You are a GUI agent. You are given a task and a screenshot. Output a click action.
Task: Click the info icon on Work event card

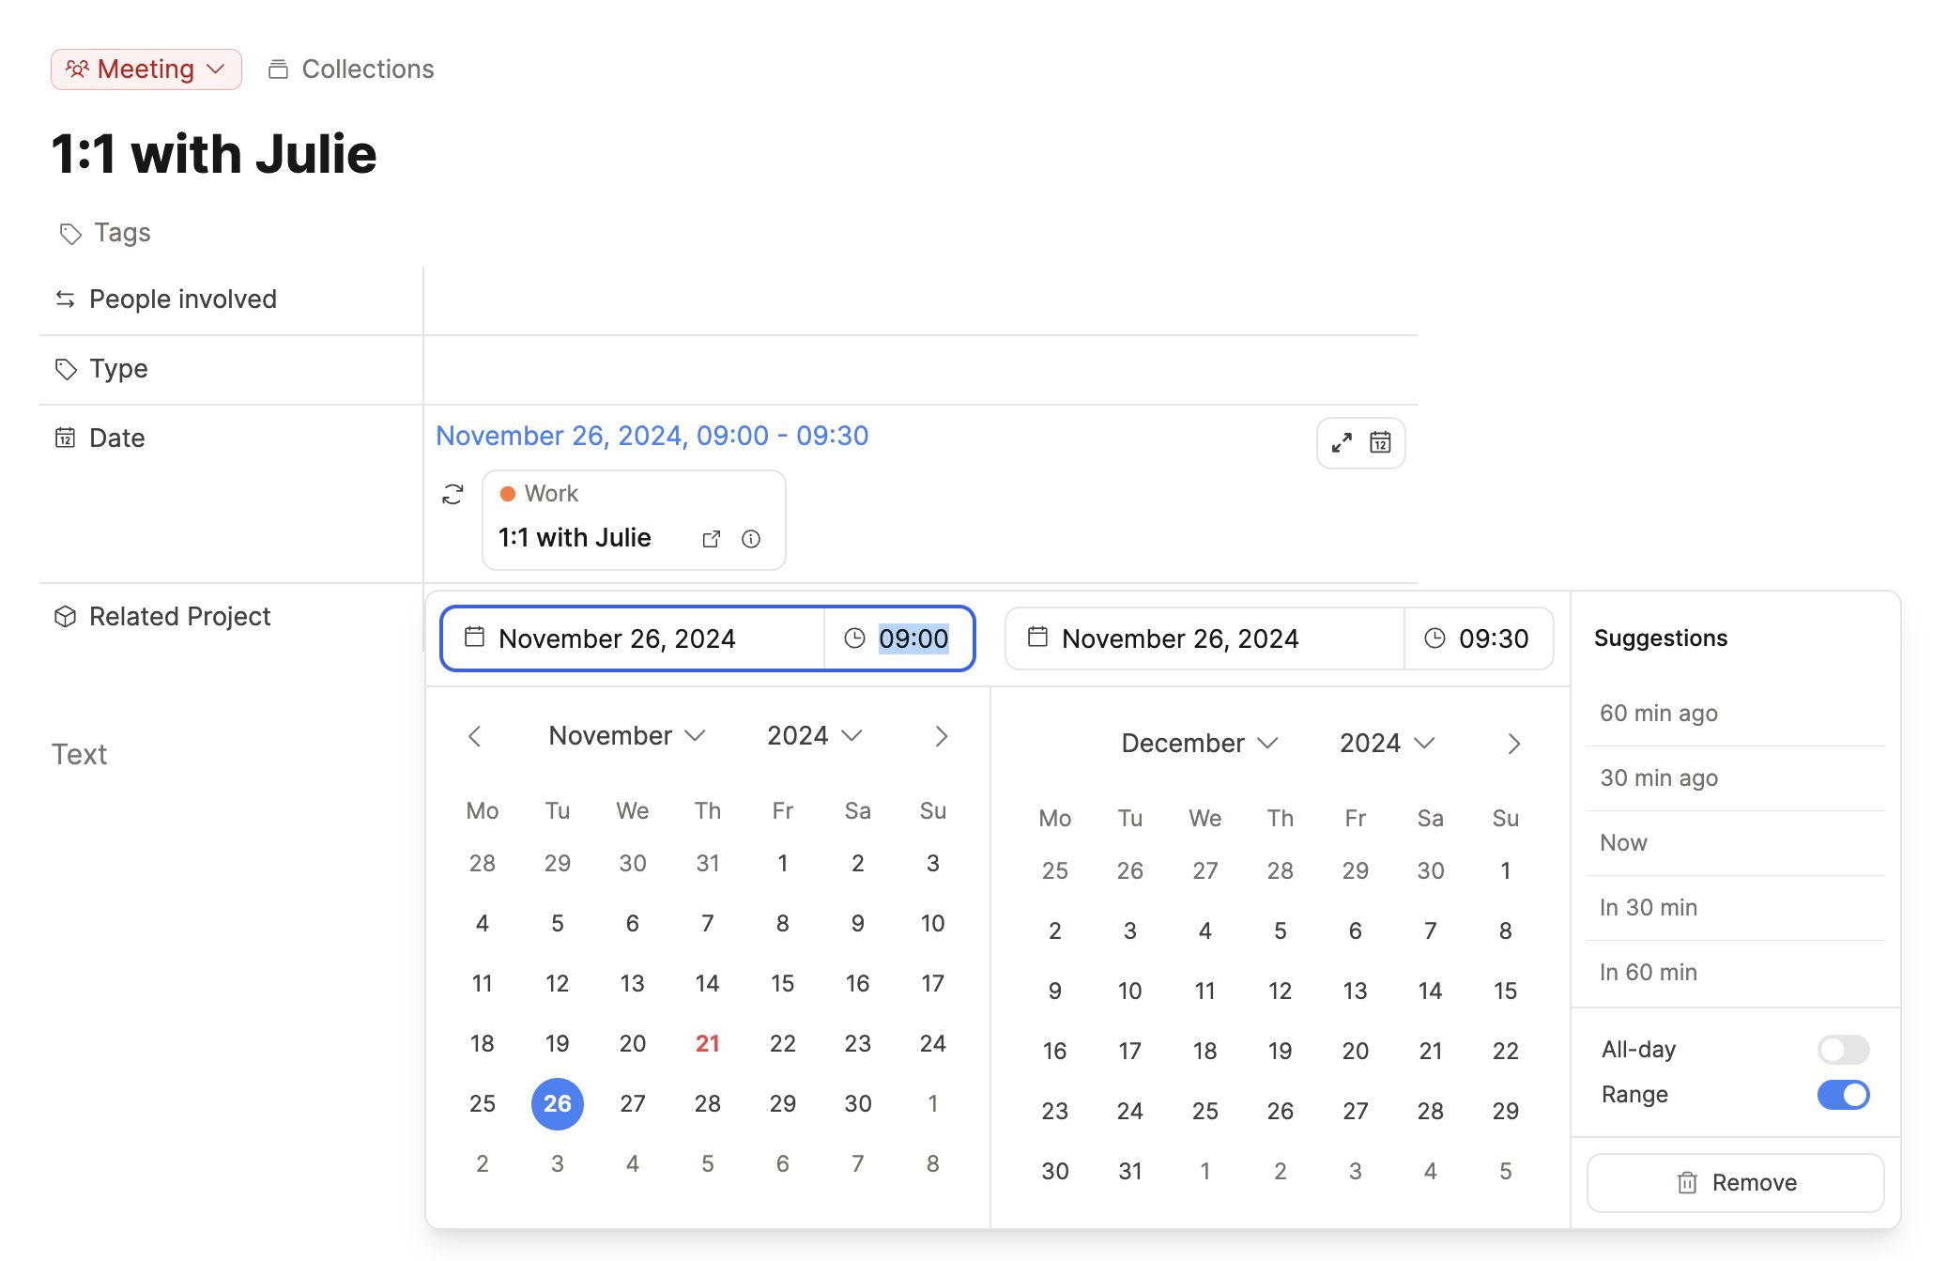[x=750, y=539]
